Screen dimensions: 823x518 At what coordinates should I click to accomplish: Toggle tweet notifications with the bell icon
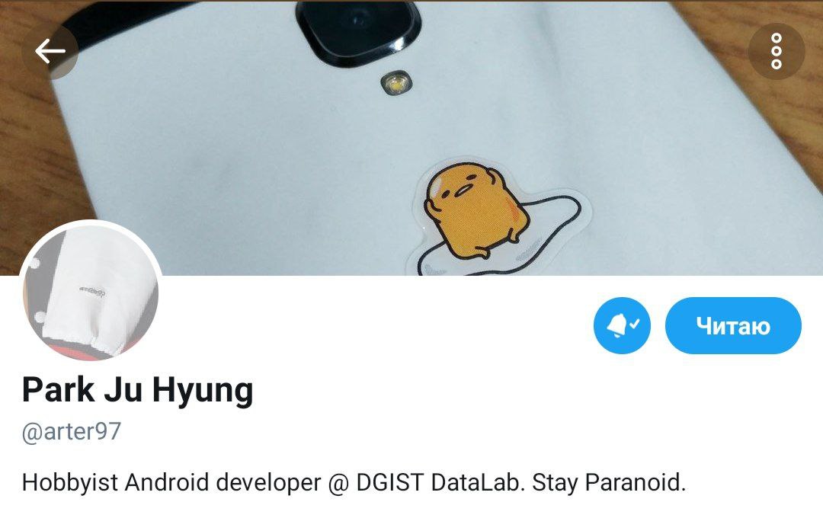622,325
